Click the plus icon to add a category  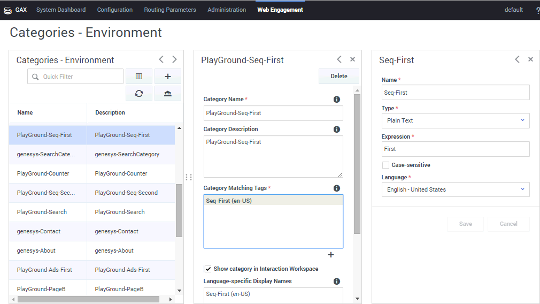168,77
